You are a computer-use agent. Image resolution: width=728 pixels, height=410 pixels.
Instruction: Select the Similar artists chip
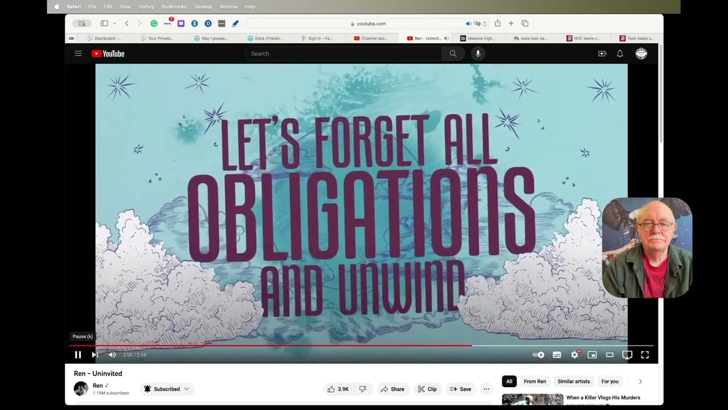[x=573, y=382]
